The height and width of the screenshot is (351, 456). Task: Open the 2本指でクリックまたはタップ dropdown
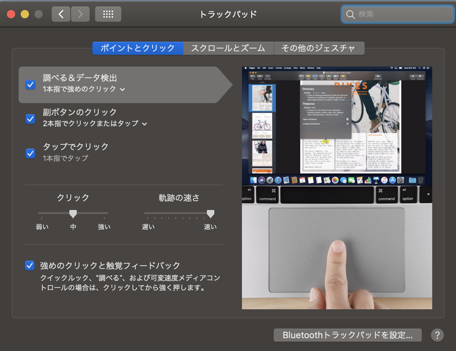(95, 124)
